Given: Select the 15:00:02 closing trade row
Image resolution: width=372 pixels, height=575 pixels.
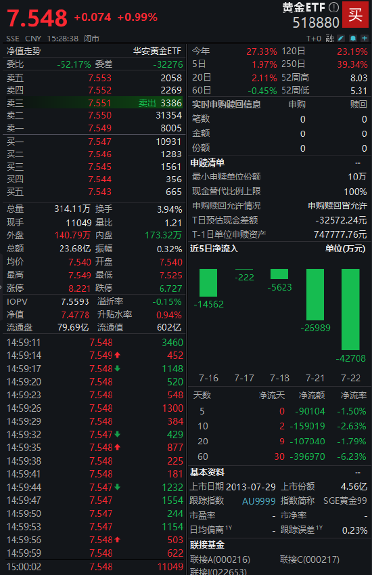Looking at the screenshot, I should click(94, 567).
